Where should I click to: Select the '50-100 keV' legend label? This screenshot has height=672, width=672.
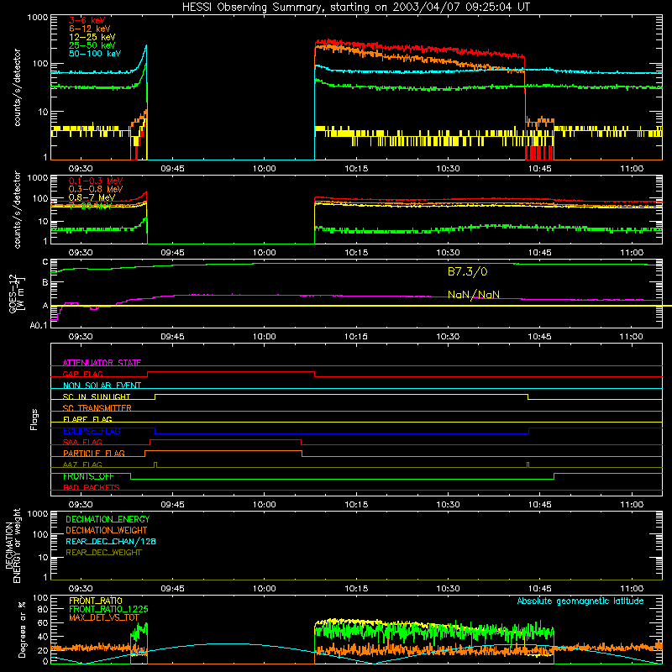[x=95, y=54]
